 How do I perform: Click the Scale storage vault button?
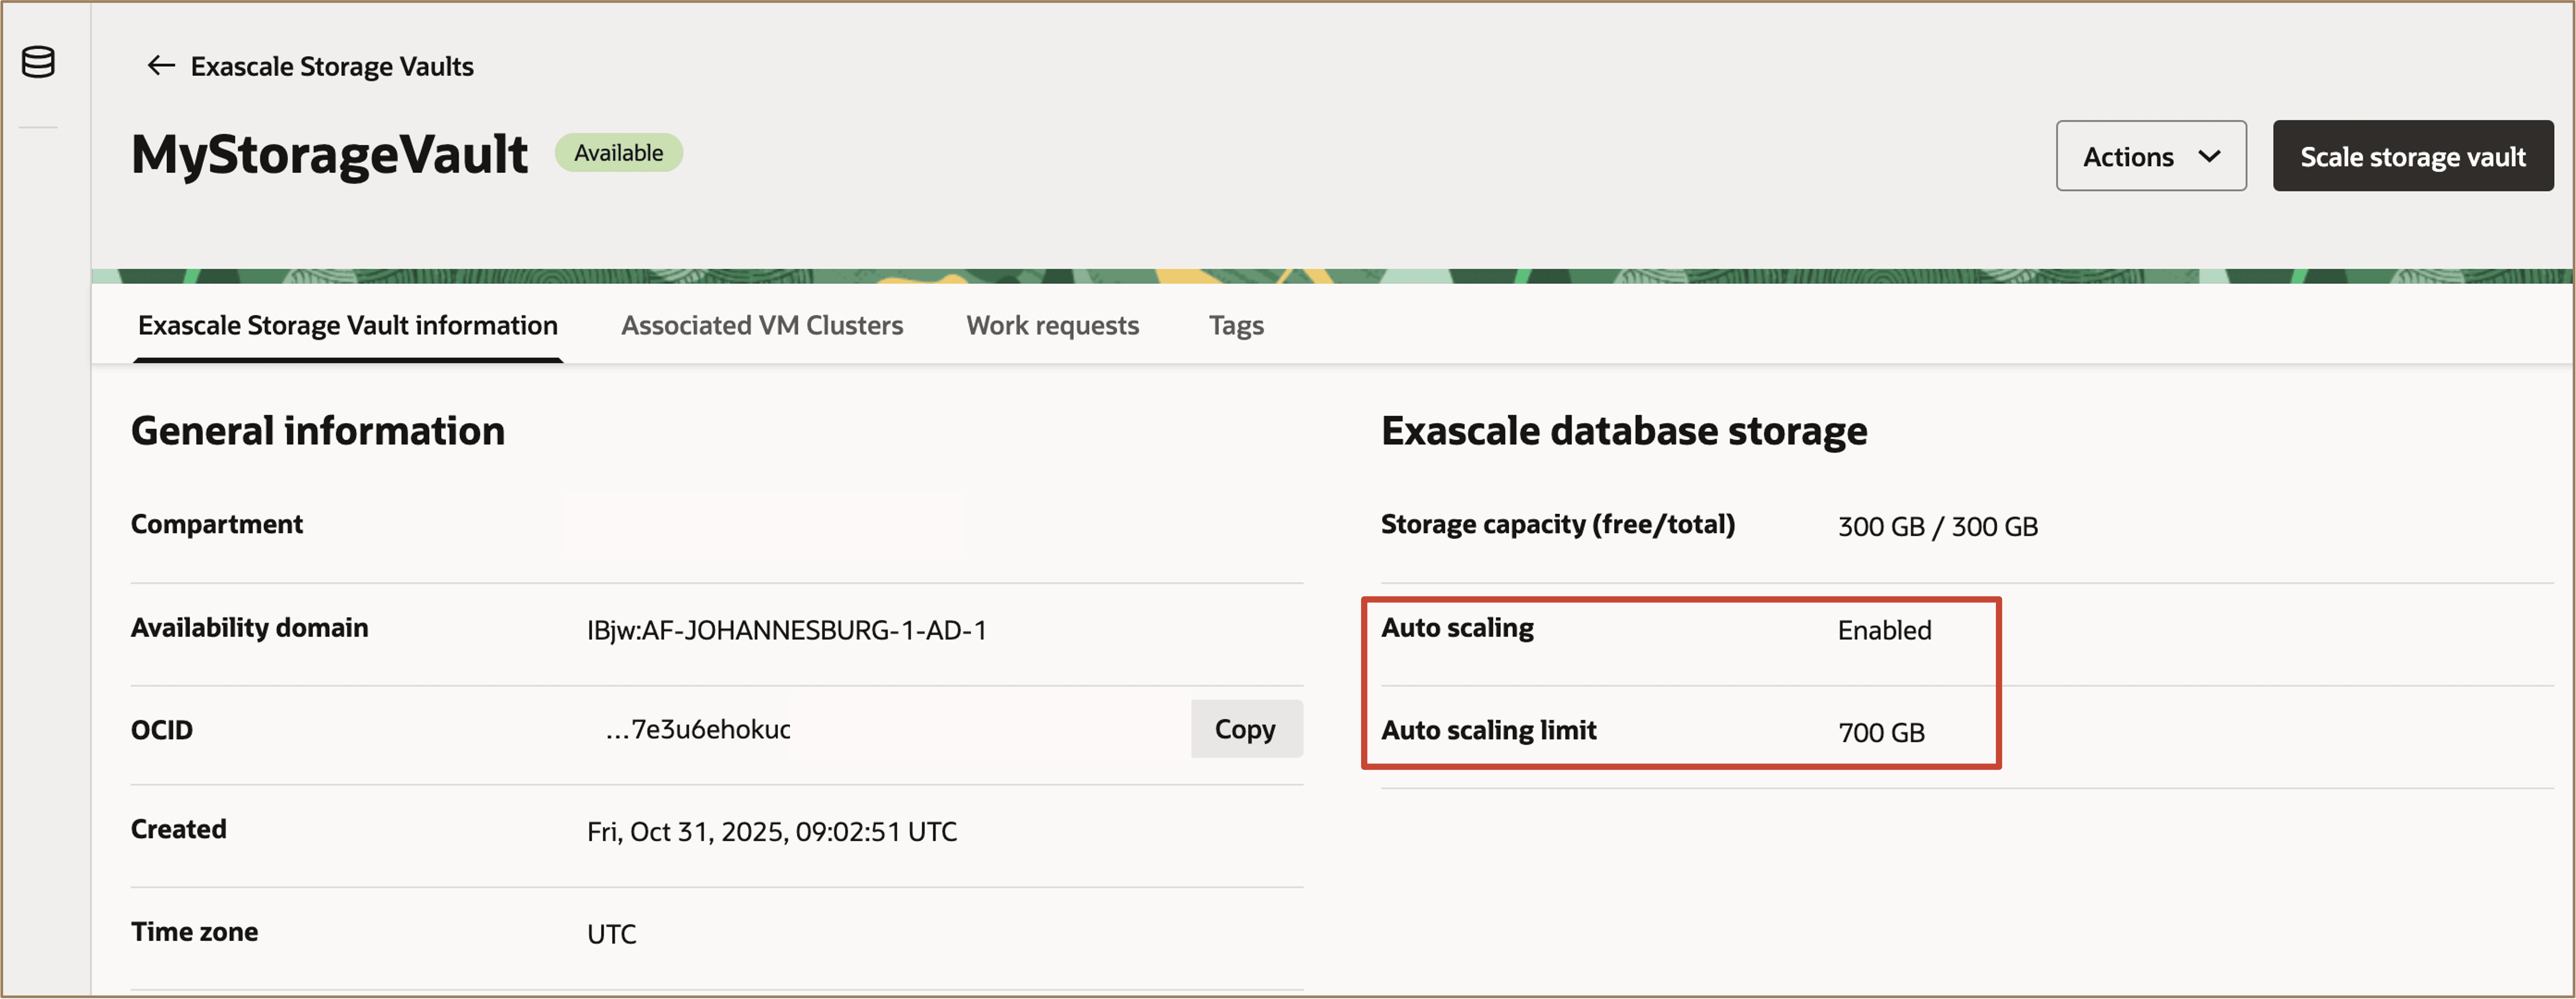(2412, 156)
